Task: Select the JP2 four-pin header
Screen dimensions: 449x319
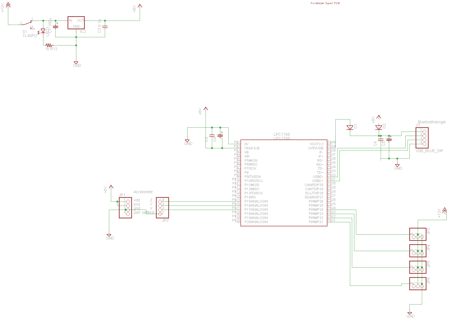Action: (x=162, y=208)
